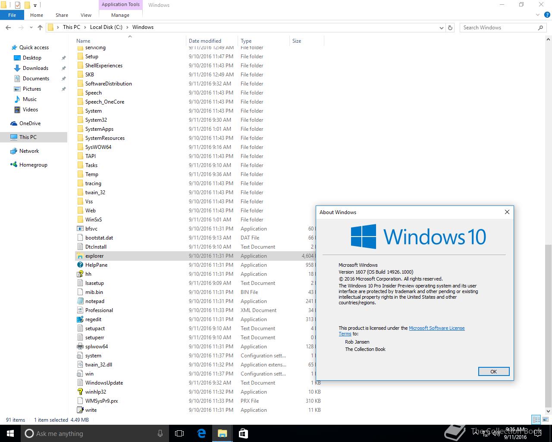552x442 pixels.
Task: Click the Application Tools contextual tab
Action: 121,5
